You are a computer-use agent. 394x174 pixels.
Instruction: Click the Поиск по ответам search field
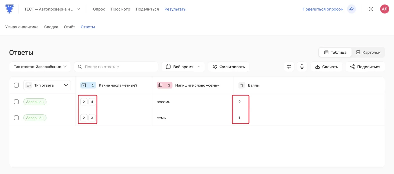[116, 67]
